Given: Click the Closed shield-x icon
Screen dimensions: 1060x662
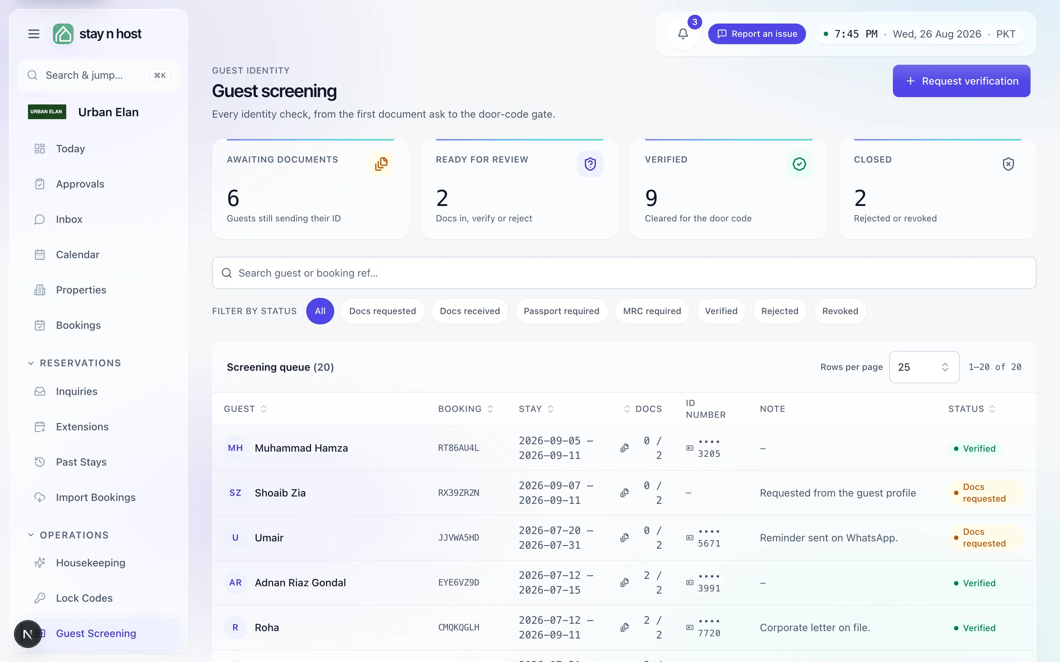Looking at the screenshot, I should [x=1008, y=164].
